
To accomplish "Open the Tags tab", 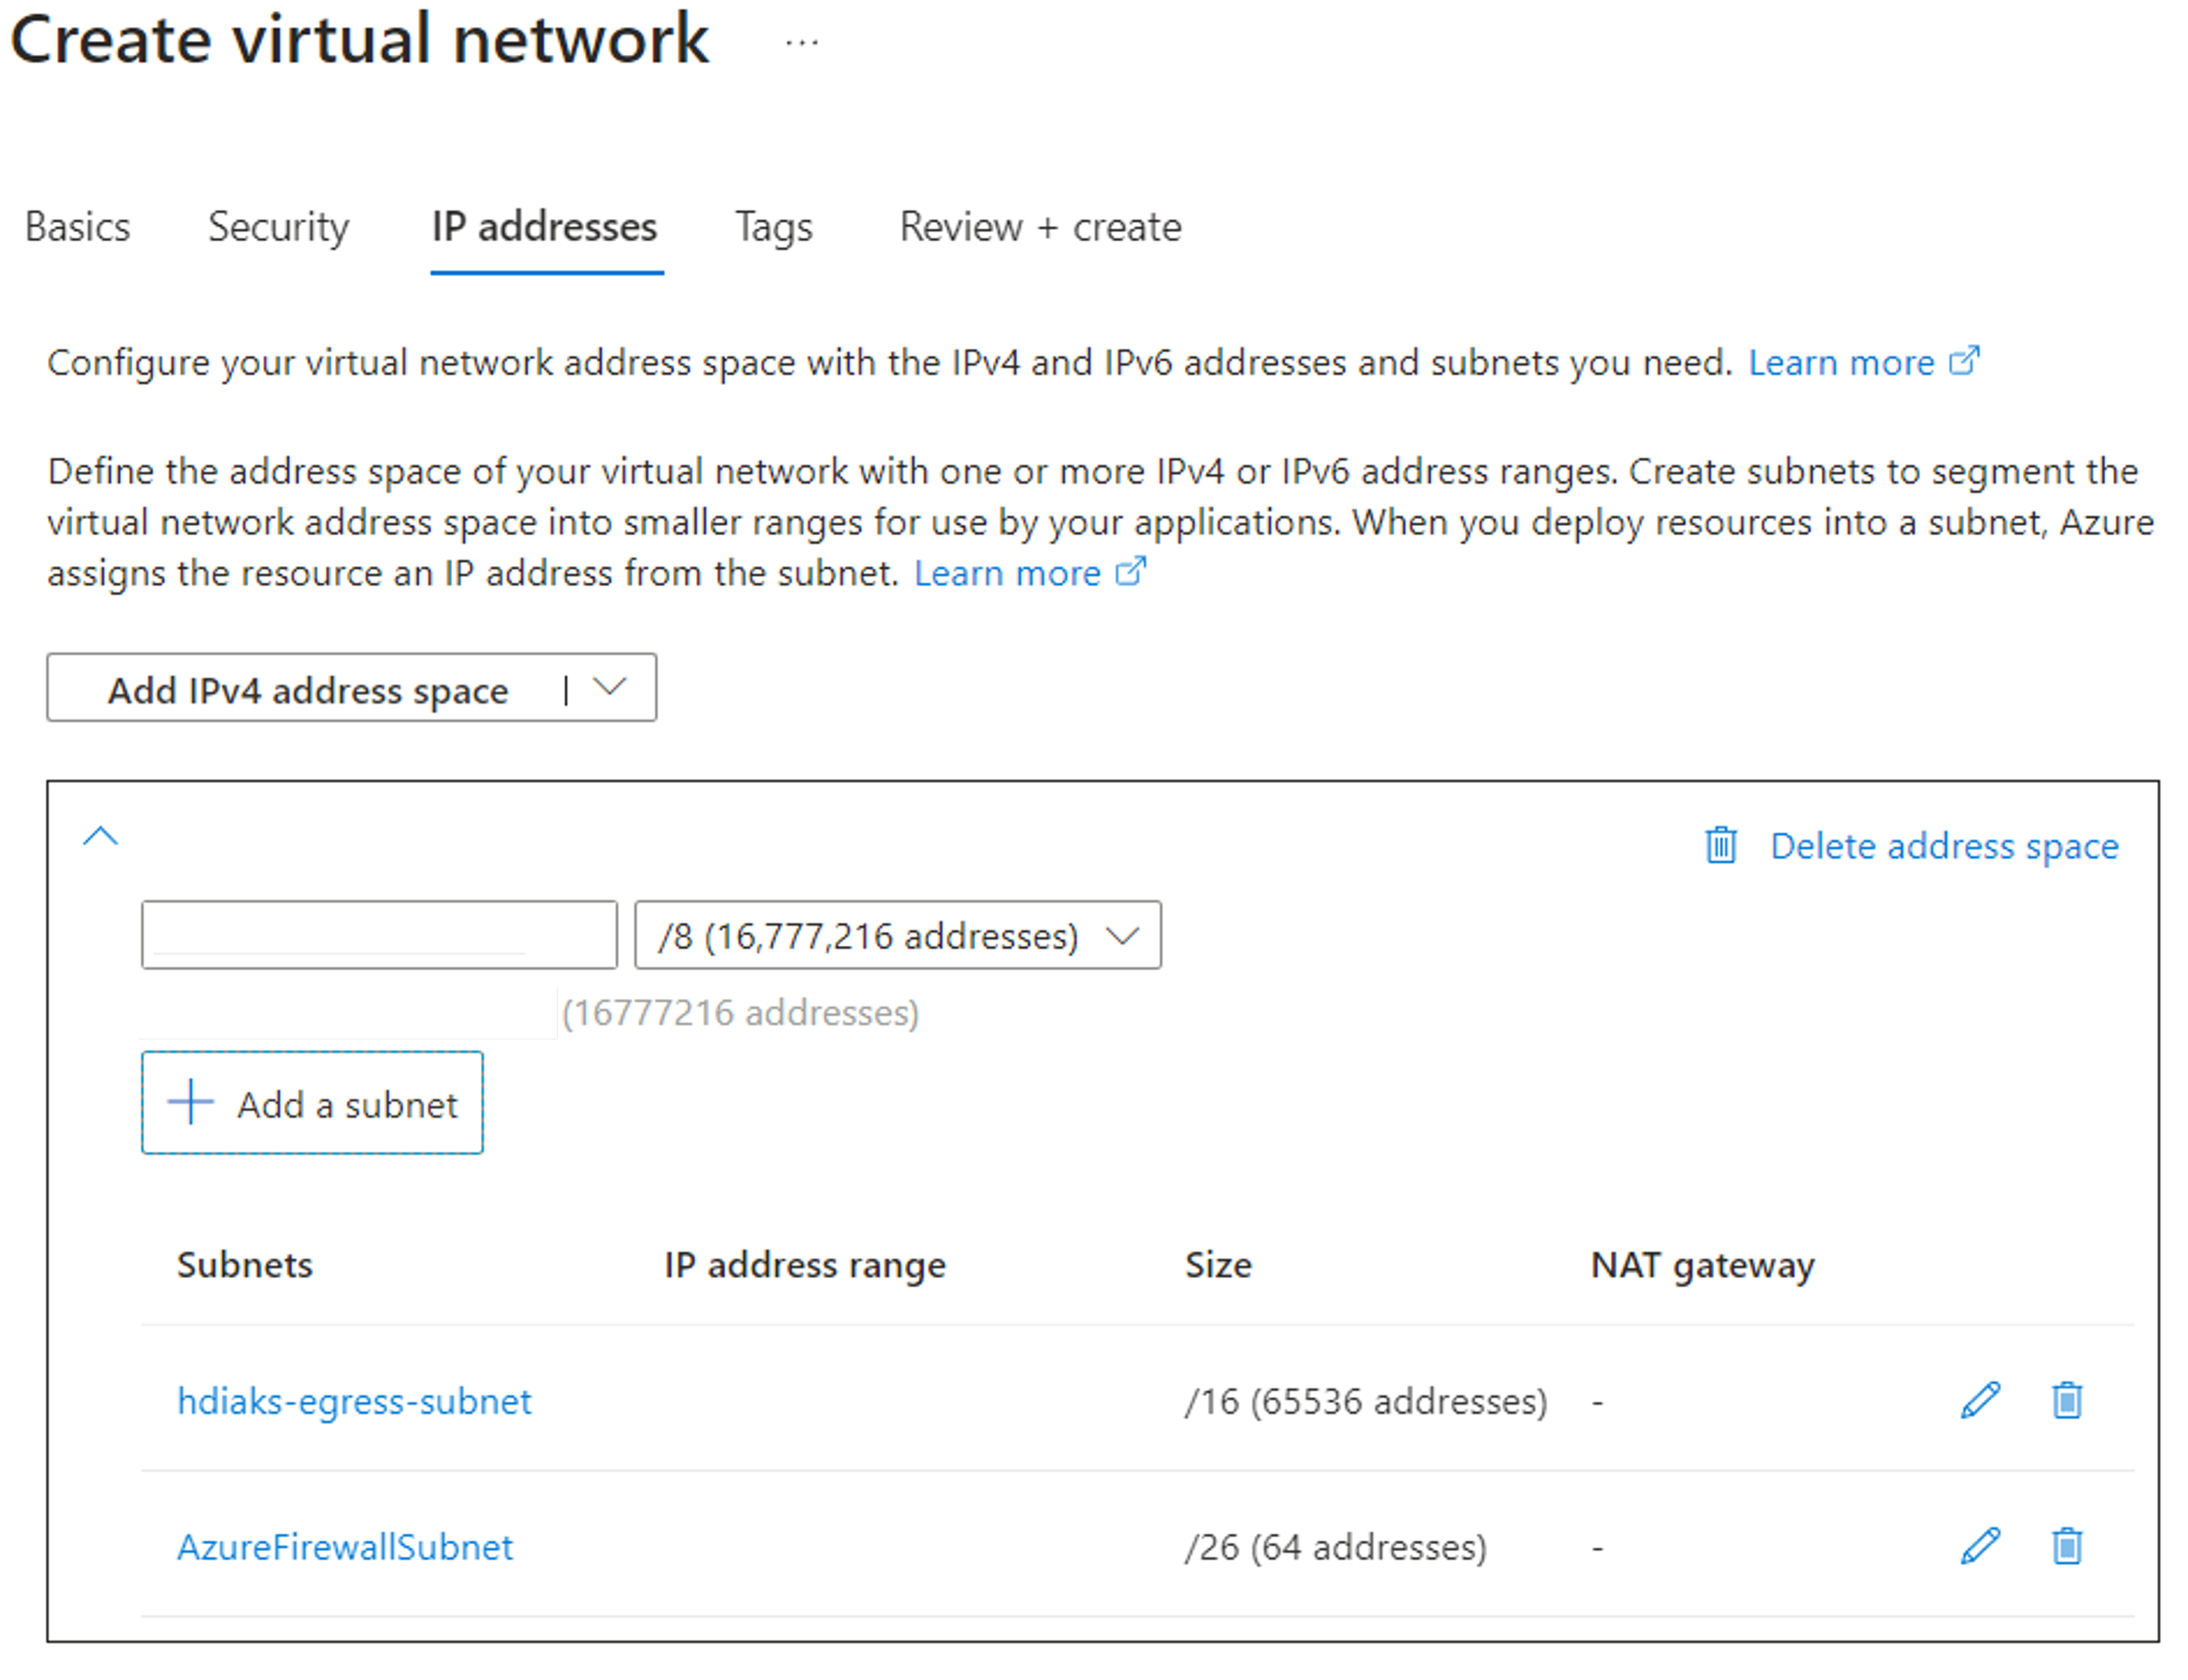I will coord(773,227).
